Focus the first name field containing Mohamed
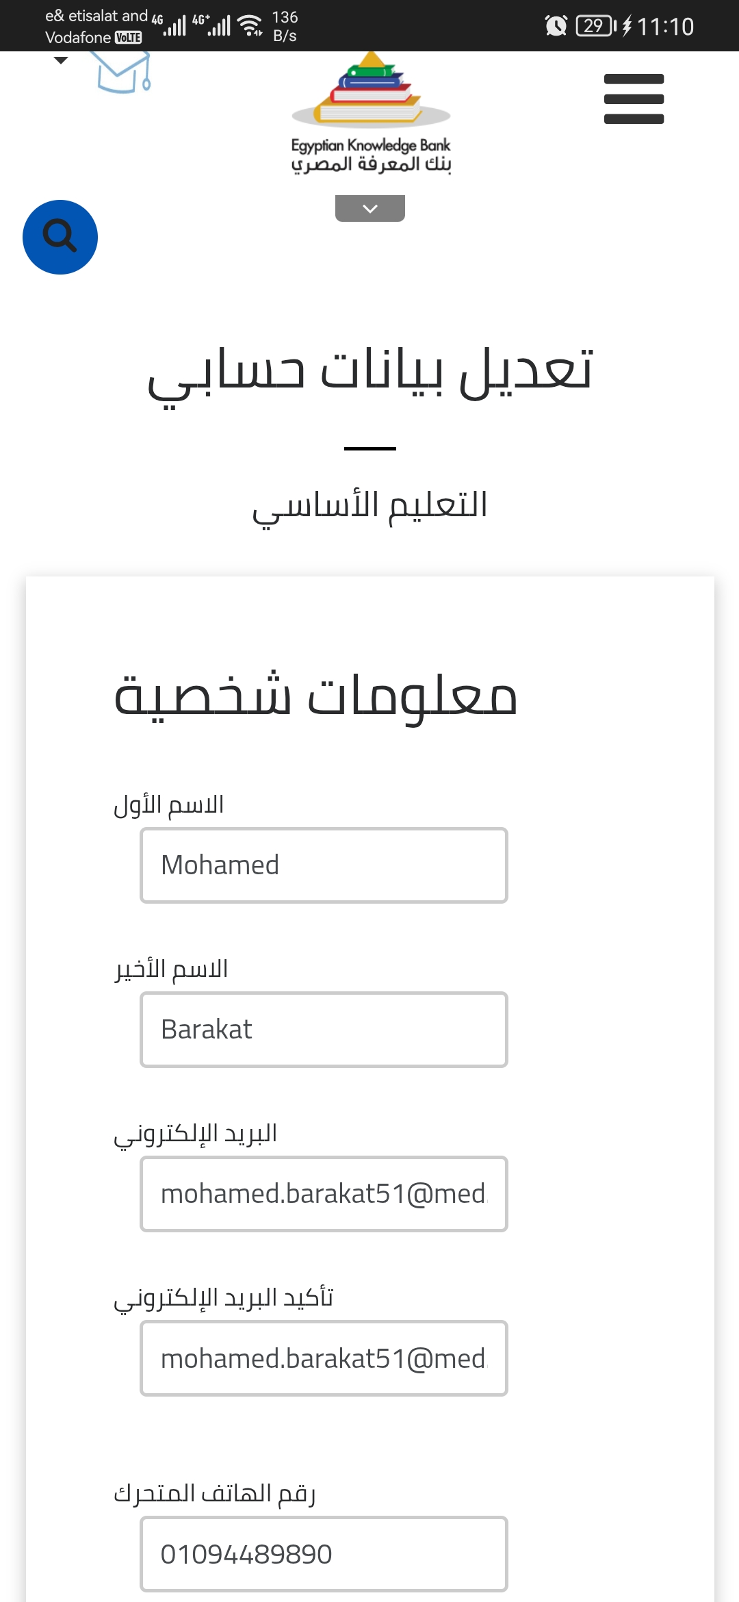 (x=324, y=865)
